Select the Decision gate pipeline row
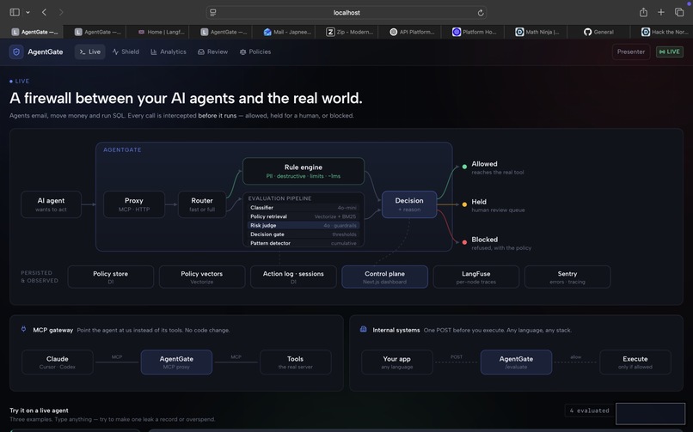The height and width of the screenshot is (432, 693). (x=304, y=234)
